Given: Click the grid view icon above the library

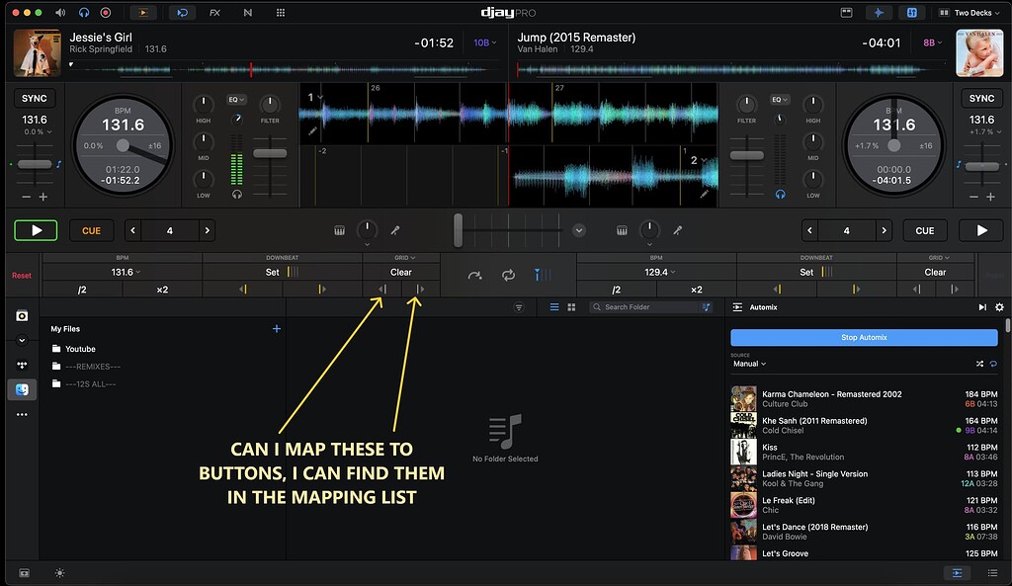Looking at the screenshot, I should tap(571, 306).
